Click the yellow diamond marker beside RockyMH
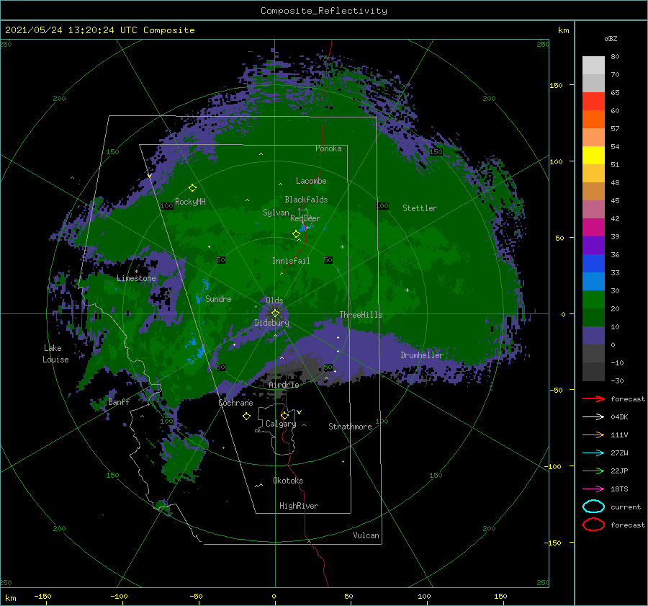This screenshot has width=648, height=606. (192, 188)
